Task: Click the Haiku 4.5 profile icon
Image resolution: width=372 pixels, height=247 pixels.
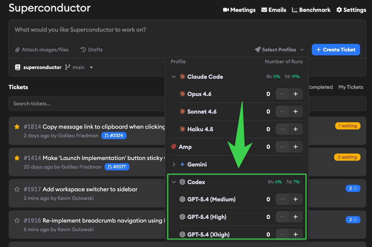Action: (182, 129)
